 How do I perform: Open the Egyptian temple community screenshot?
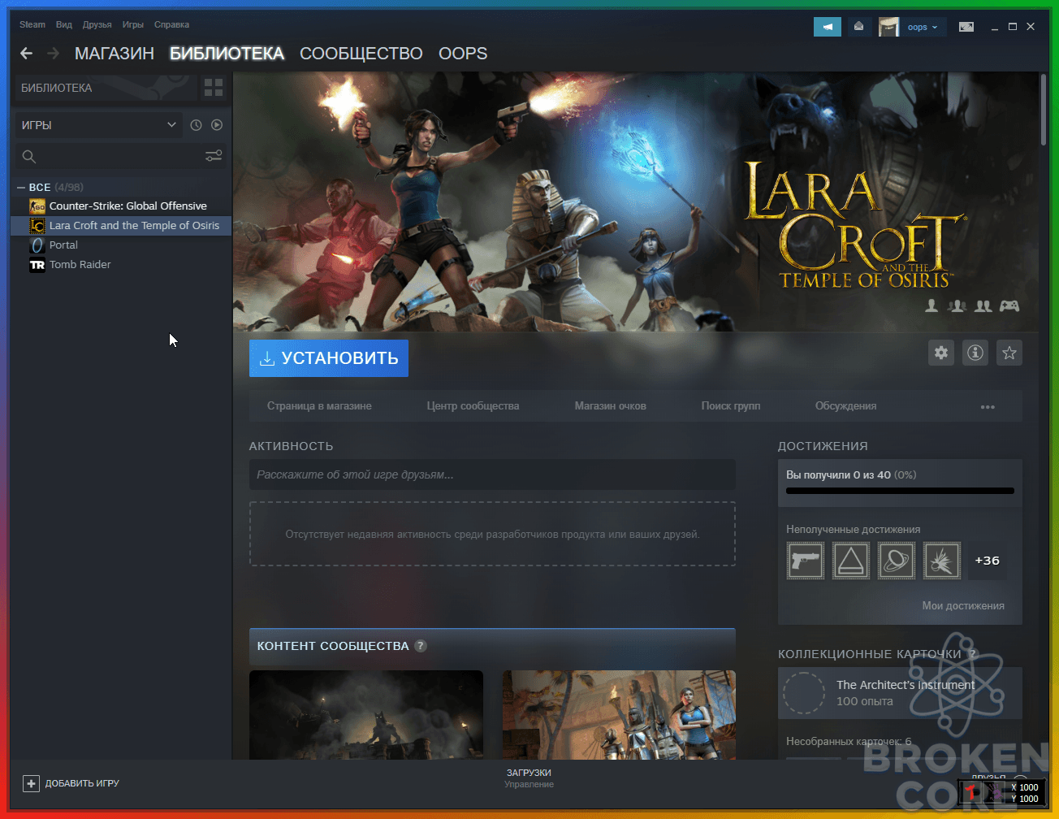click(619, 715)
